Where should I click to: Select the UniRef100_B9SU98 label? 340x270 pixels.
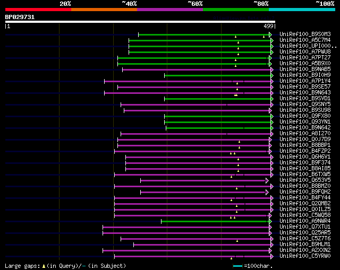[305, 110]
